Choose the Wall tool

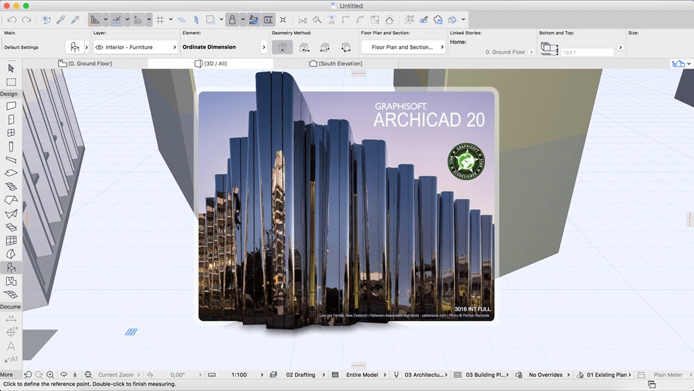point(11,106)
